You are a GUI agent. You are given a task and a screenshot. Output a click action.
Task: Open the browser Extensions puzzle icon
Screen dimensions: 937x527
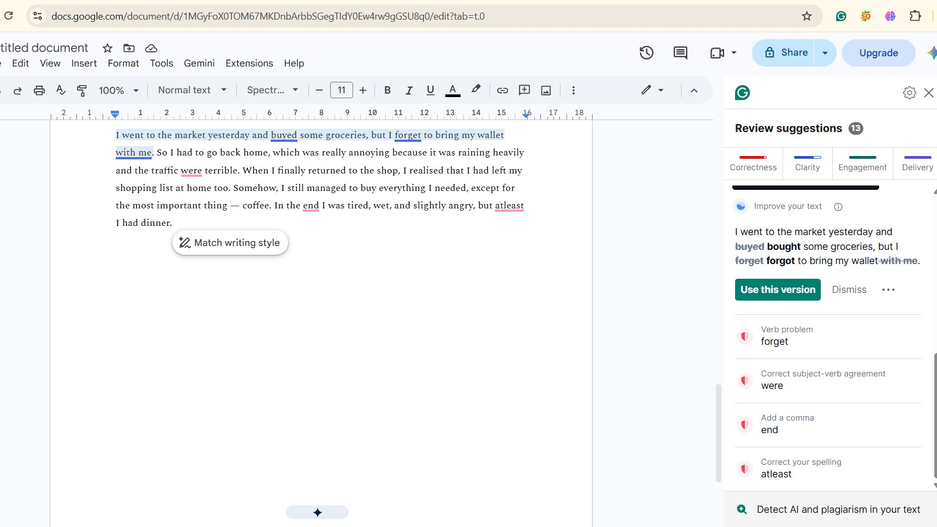click(915, 16)
